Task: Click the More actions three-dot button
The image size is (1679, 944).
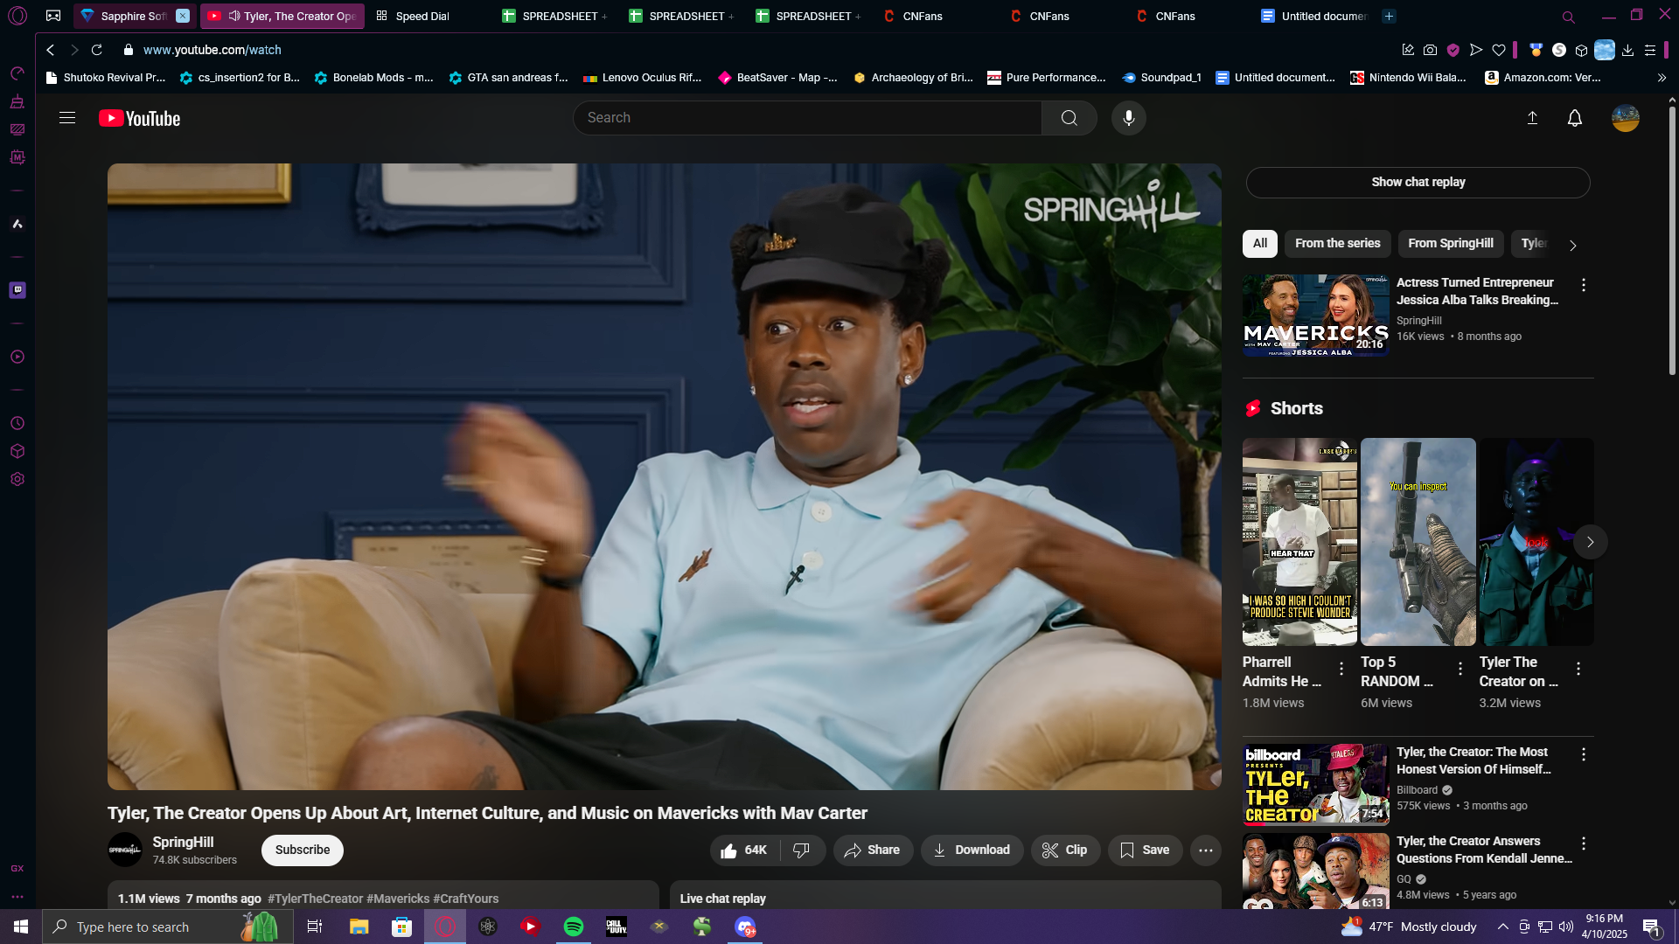Action: (1205, 850)
